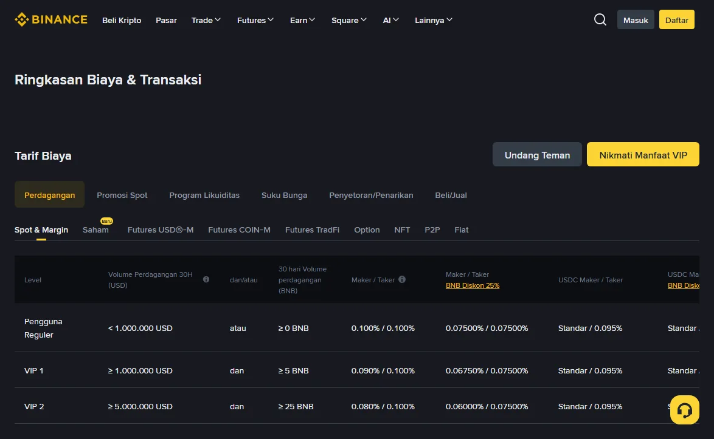The image size is (714, 439).
Task: Click the 'atau' cell in Pengguna Reguler row
Action: point(238,328)
